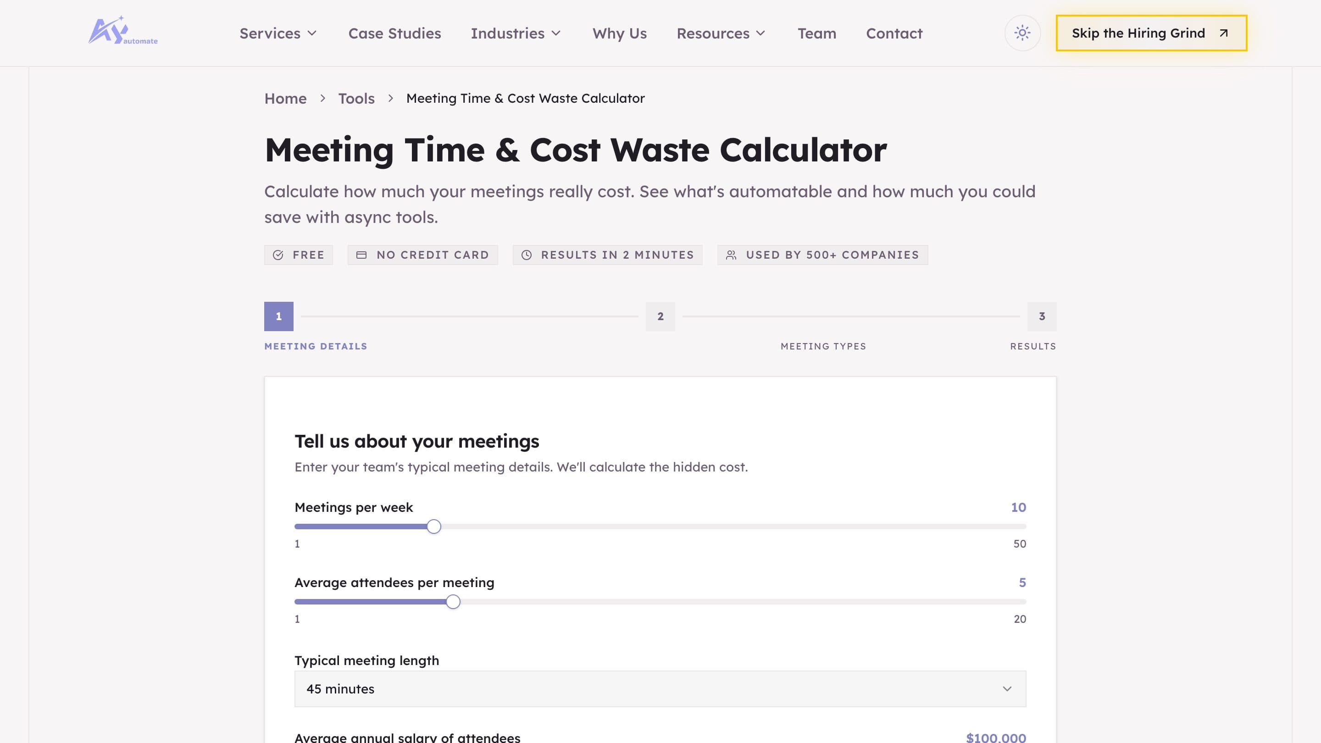
Task: Expand the Industries dropdown menu
Action: click(x=516, y=33)
